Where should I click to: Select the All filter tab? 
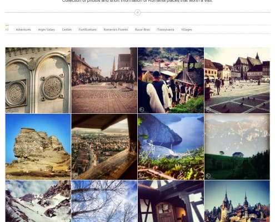pyautogui.click(x=7, y=29)
